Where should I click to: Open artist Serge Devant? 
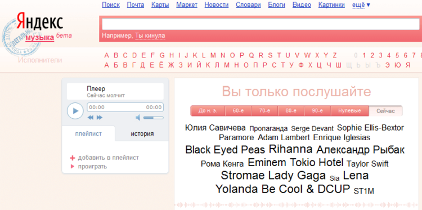pos(312,129)
